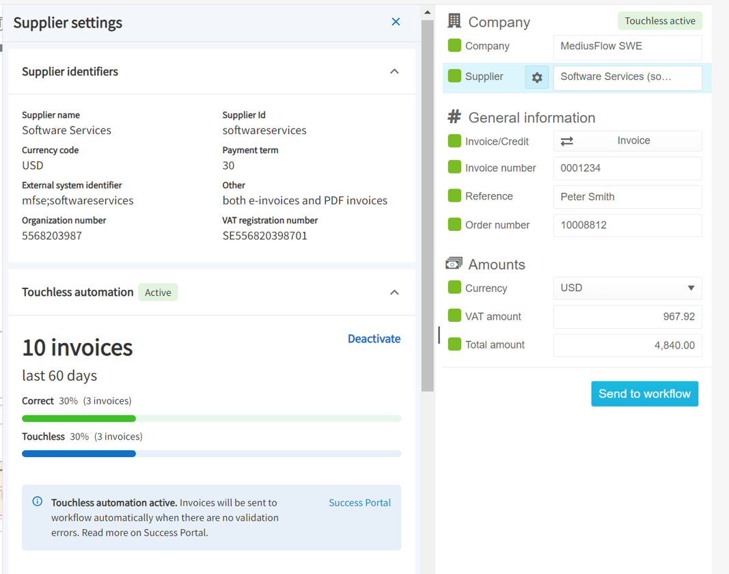Click the green indicator next to Invoice number
The width and height of the screenshot is (729, 574).
click(454, 168)
